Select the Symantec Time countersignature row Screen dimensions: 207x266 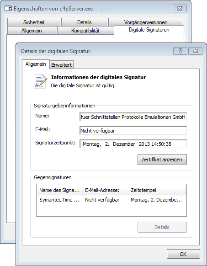pyautogui.click(x=111, y=200)
